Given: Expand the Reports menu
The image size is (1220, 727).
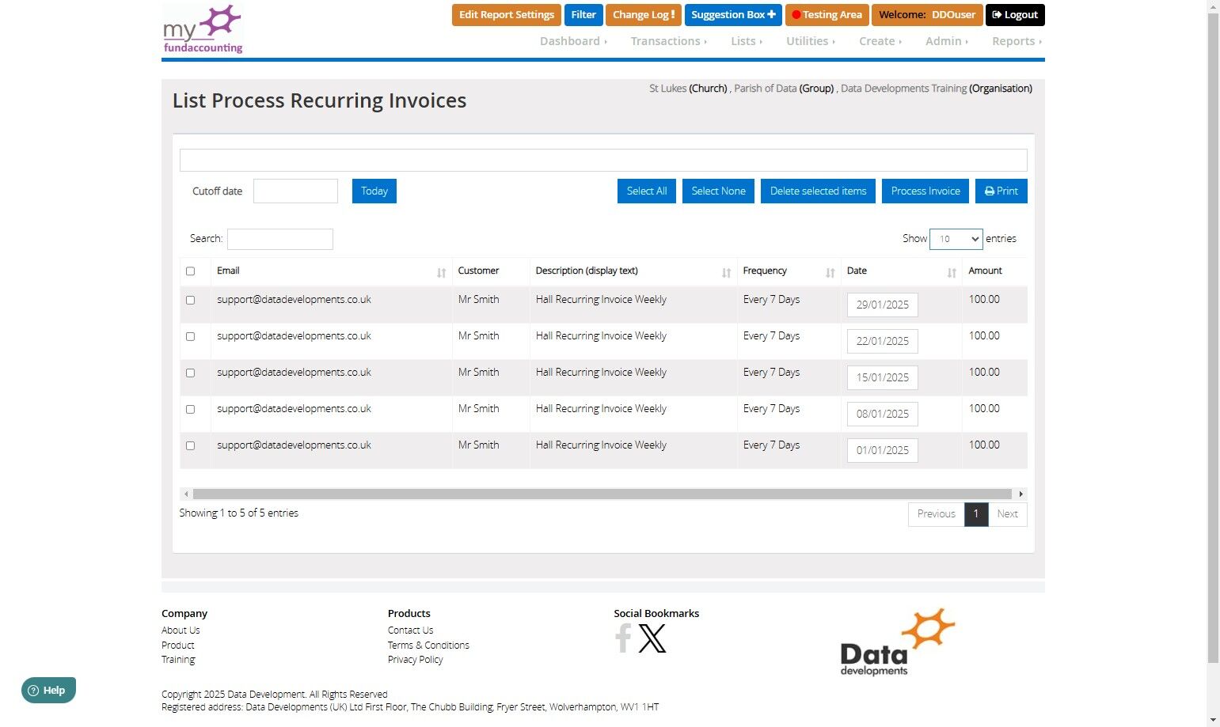Looking at the screenshot, I should click(x=1017, y=41).
